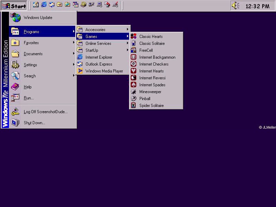Start Minesweeper from the Games menu
276x207 pixels.
(x=156, y=92)
